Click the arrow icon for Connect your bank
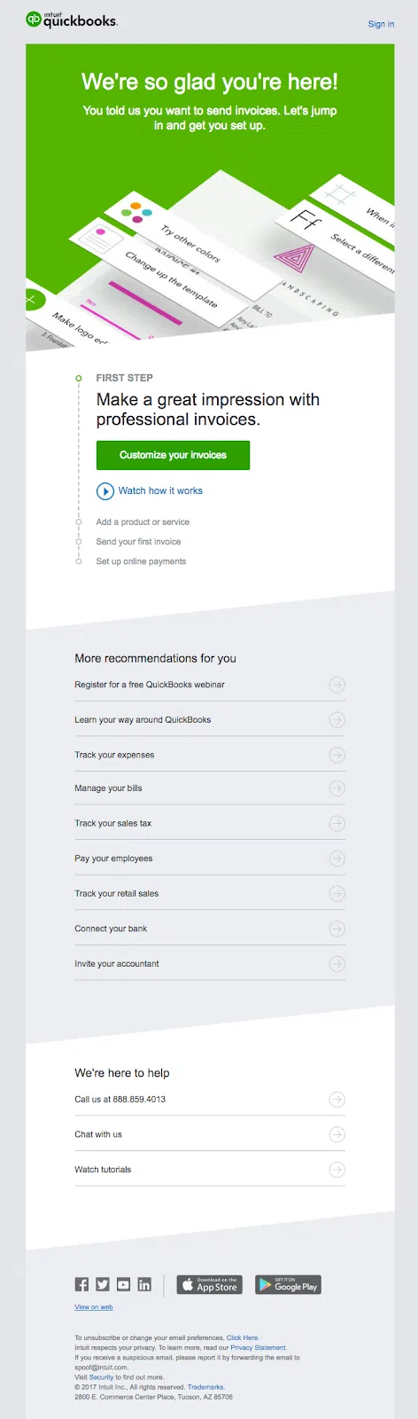Viewport: 418px width, 1419px height. point(337,929)
